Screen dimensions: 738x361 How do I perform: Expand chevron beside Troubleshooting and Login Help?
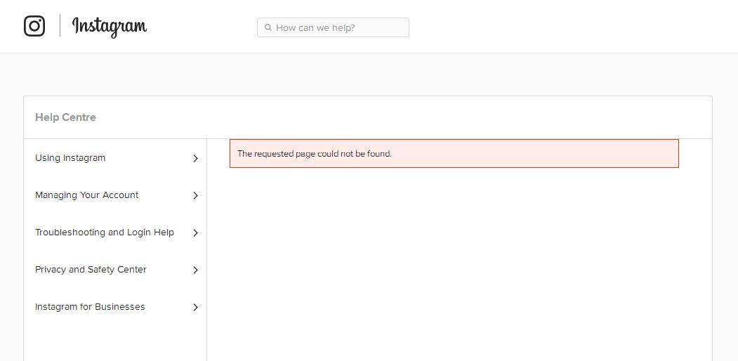(x=195, y=232)
